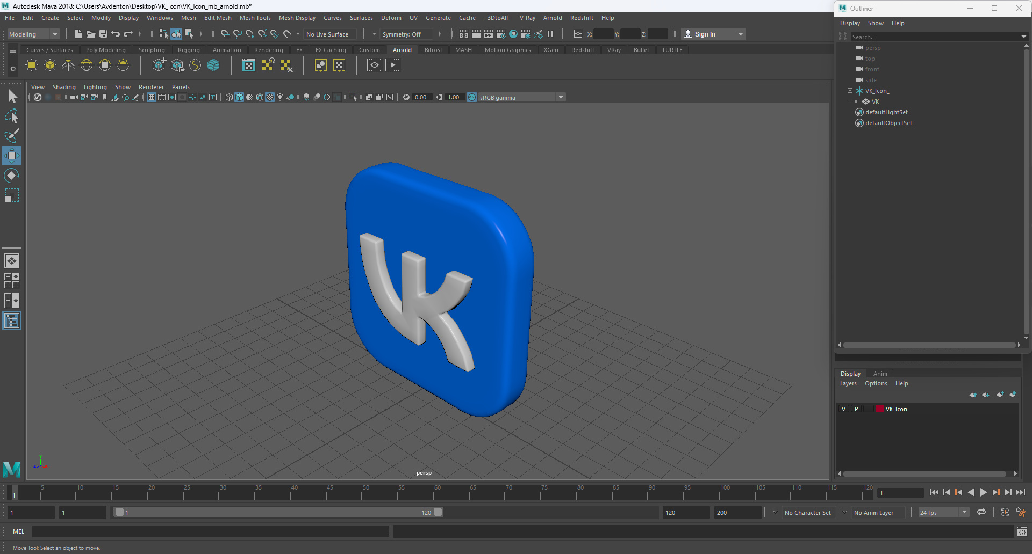
Task: Switch to the Rendering shelf tab
Action: [x=269, y=50]
